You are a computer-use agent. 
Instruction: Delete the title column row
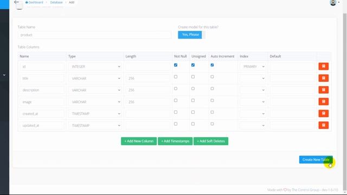pos(323,78)
